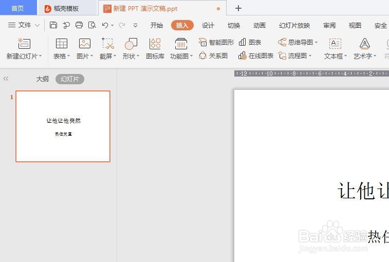This screenshot has height=262, width=389.
Task: Open the 幻灯片放映 ribbon tab
Action: coord(294,25)
